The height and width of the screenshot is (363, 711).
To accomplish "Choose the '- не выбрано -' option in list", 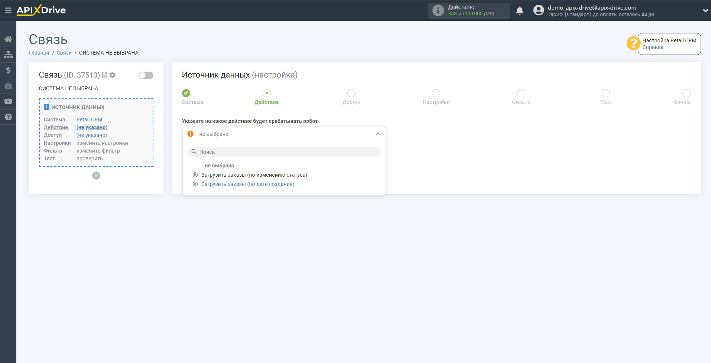I will coord(220,166).
